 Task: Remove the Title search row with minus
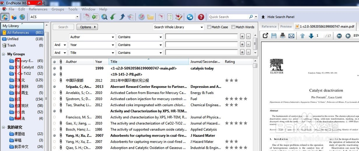point(248,52)
